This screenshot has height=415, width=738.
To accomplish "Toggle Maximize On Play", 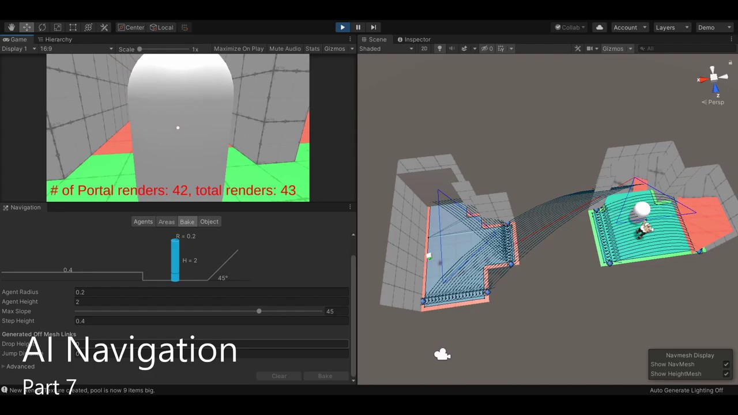I will pos(239,48).
